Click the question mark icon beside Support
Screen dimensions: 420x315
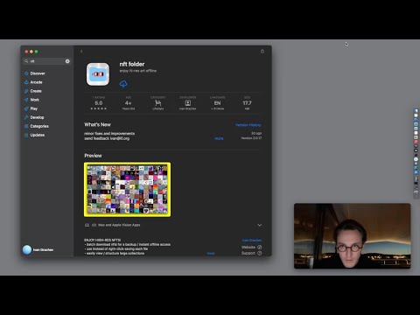tap(260, 253)
